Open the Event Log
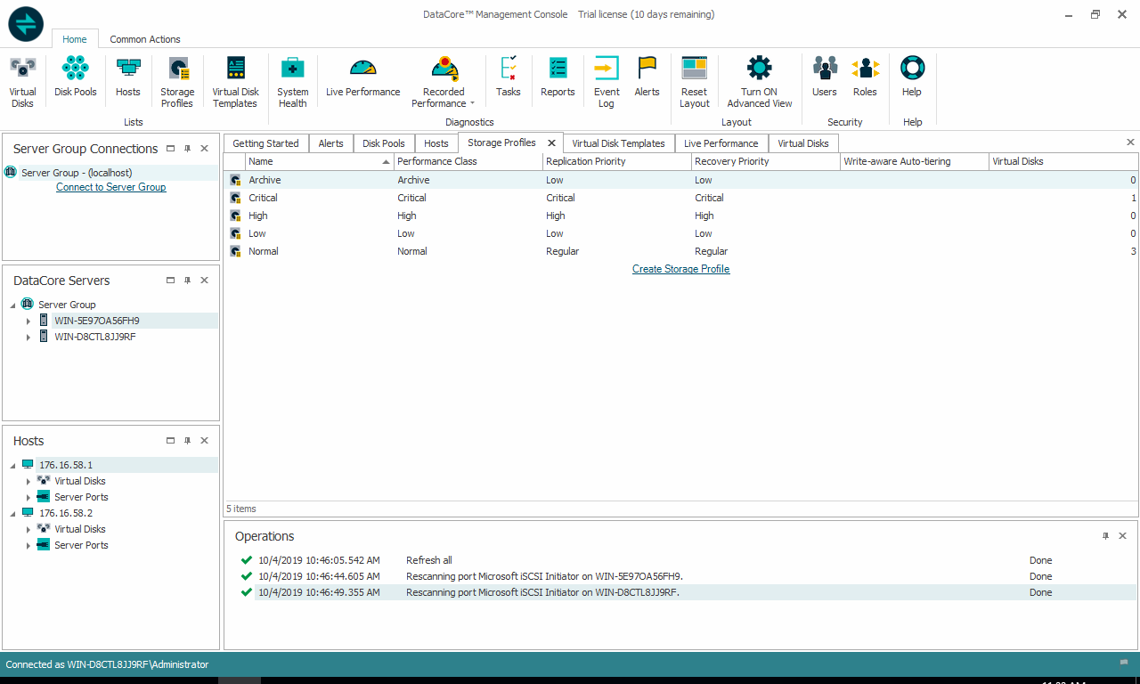 tap(607, 82)
